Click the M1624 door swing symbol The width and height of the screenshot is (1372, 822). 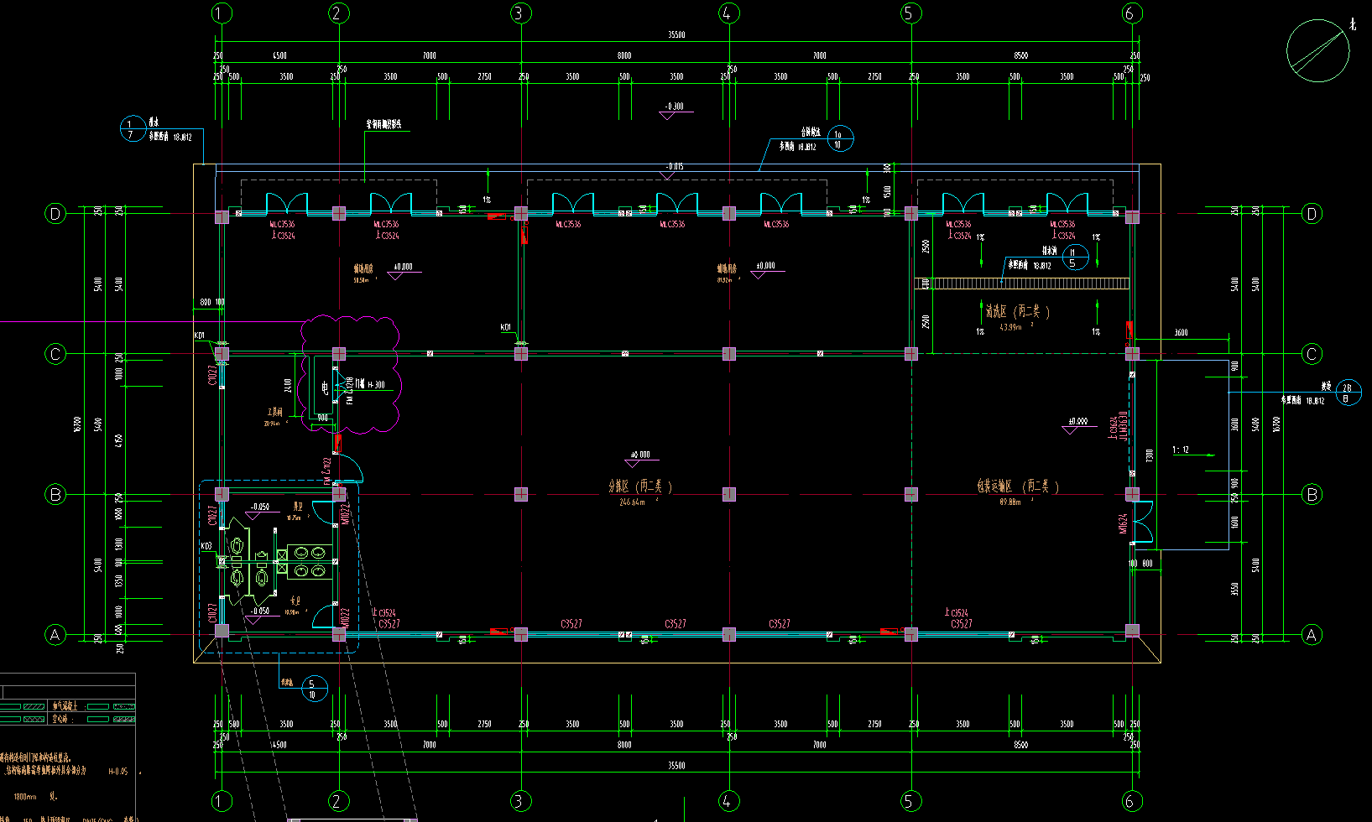1142,523
